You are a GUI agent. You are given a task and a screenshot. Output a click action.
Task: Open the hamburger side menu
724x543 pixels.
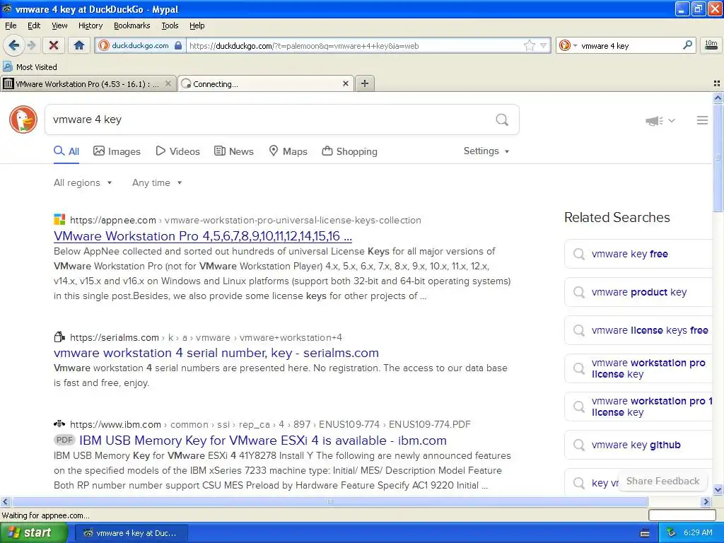click(x=702, y=120)
